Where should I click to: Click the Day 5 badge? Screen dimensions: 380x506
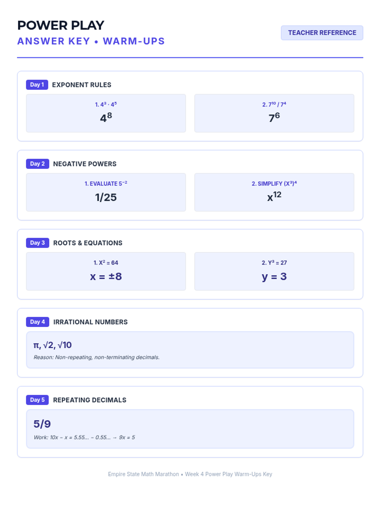tap(37, 400)
